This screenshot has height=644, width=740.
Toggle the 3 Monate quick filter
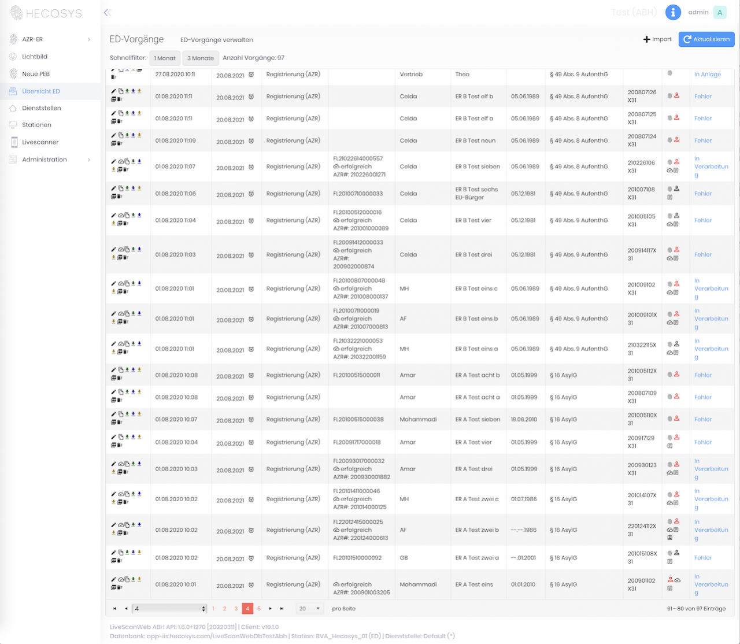(x=201, y=58)
